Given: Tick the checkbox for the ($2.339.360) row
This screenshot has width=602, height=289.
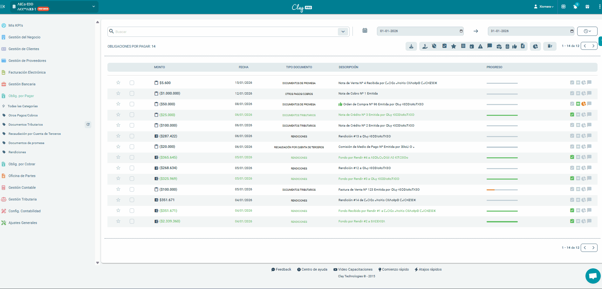Looking at the screenshot, I should pyautogui.click(x=132, y=221).
